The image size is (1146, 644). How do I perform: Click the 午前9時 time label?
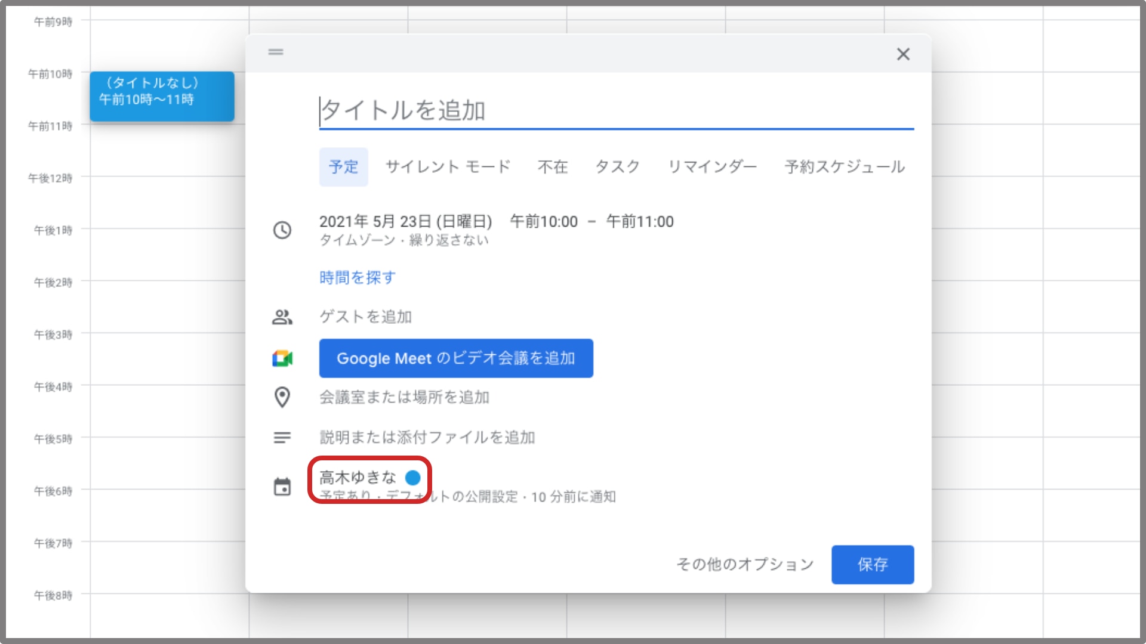click(53, 22)
